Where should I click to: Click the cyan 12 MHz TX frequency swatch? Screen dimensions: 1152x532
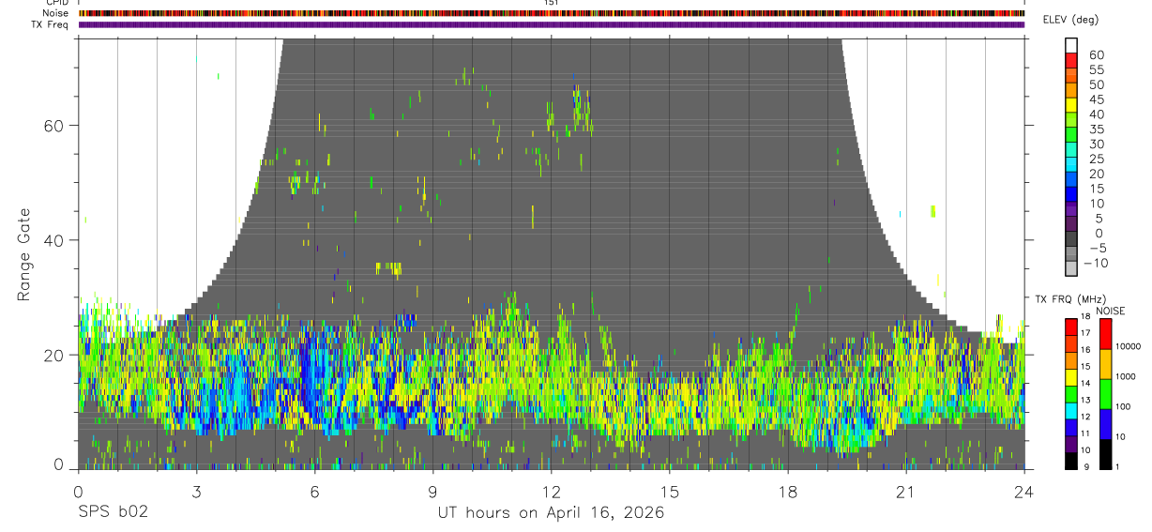(x=1071, y=410)
